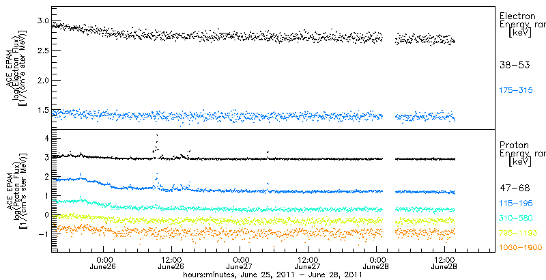Viewport: 546px width, 280px height.
Task: Click the first 0:00 June26 time label
Action: point(104,264)
